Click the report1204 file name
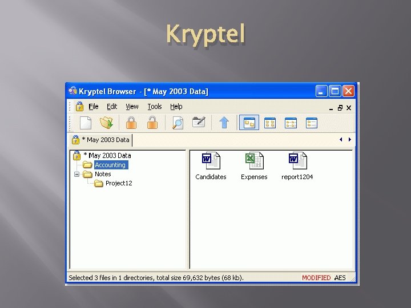Viewport: 411px width, 308px height. pos(297,177)
